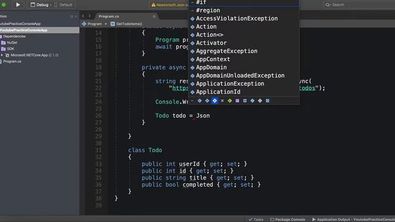
Task: Expand the Microsoft.NETCore.App node
Action: coord(2,55)
